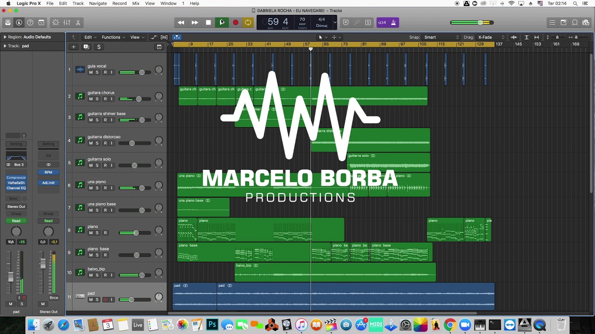Viewport: 595px width, 334px height.
Task: Open Smart Controls dial icon
Action: click(56, 22)
